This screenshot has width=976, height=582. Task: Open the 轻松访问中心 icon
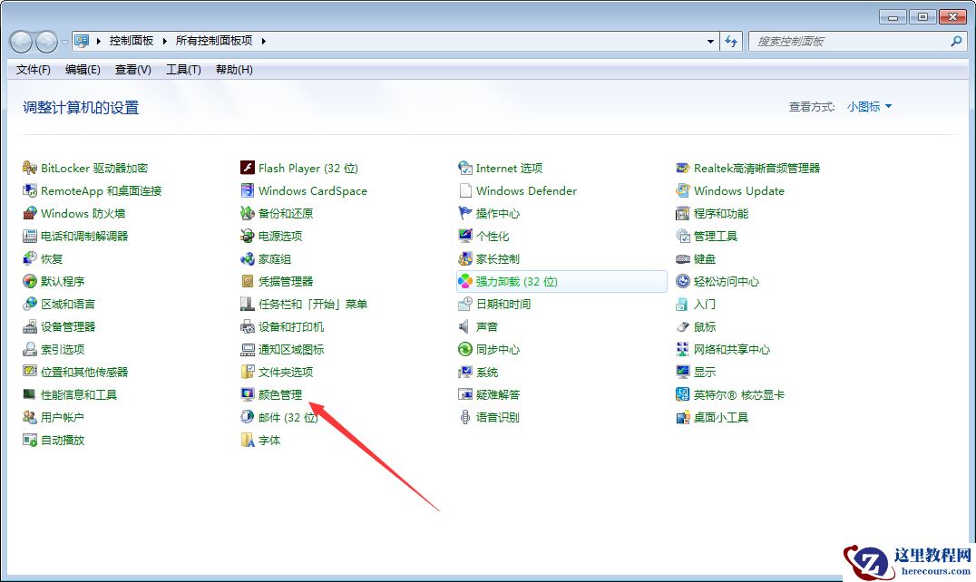(x=683, y=282)
